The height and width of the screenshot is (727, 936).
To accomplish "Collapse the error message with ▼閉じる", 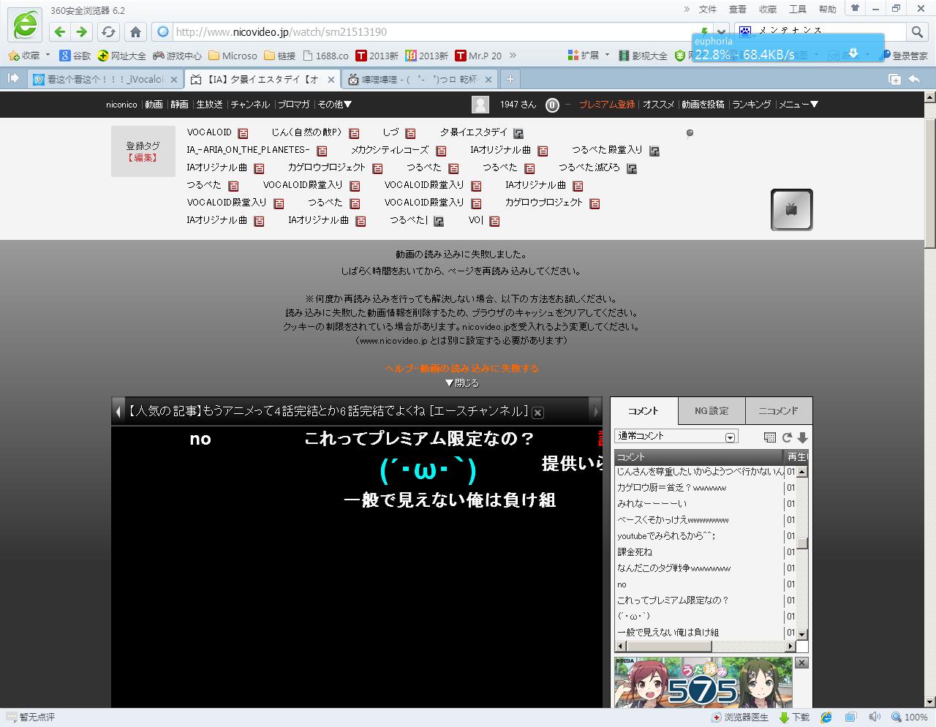I will click(462, 383).
